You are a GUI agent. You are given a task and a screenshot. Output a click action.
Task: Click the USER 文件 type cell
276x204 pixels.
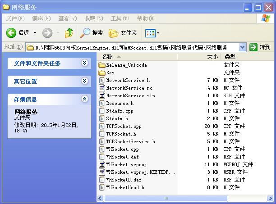(x=235, y=172)
